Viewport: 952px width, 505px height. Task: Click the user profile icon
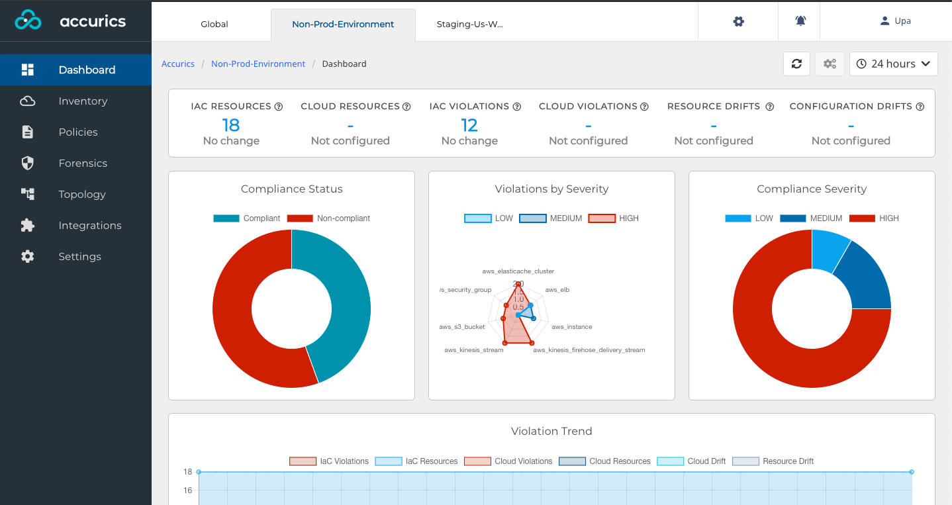884,21
